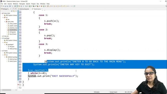Open the Project menu

33,4
